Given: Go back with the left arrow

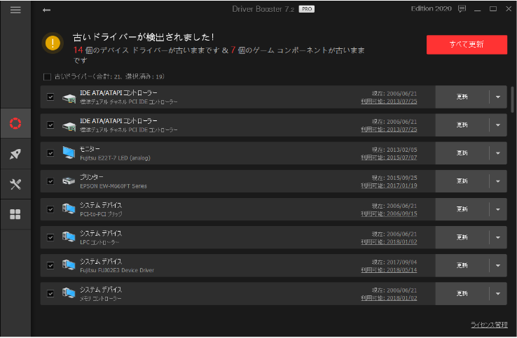Looking at the screenshot, I should [46, 10].
